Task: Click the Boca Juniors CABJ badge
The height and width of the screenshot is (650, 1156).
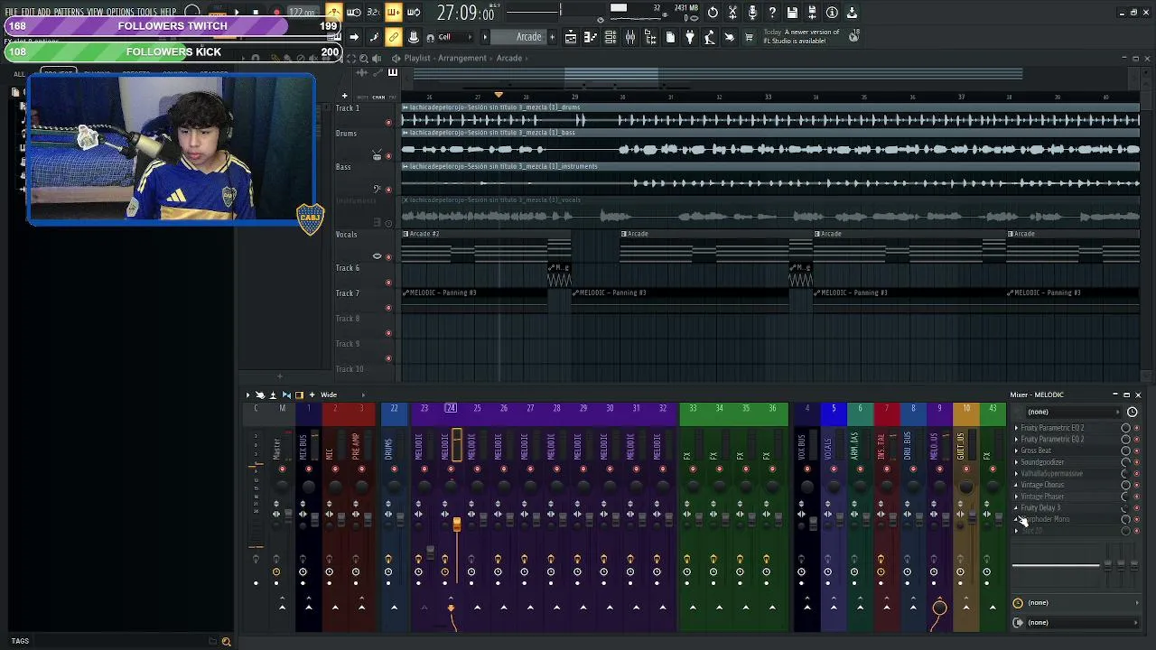Action: [310, 218]
